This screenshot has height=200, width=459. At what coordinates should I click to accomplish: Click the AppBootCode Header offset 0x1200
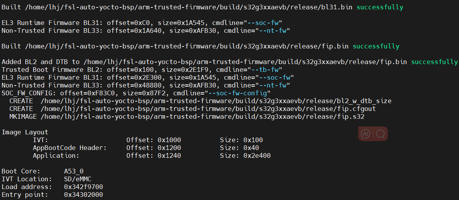coord(169,148)
